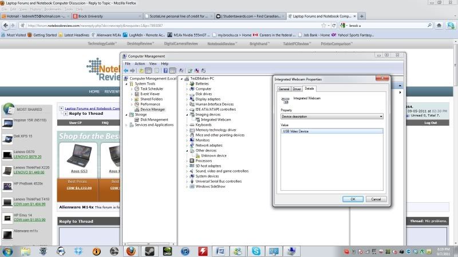Viewport: 458px width, 257px height.
Task: Expand Universal Serial Bus controllers node
Action: pyautogui.click(x=187, y=182)
